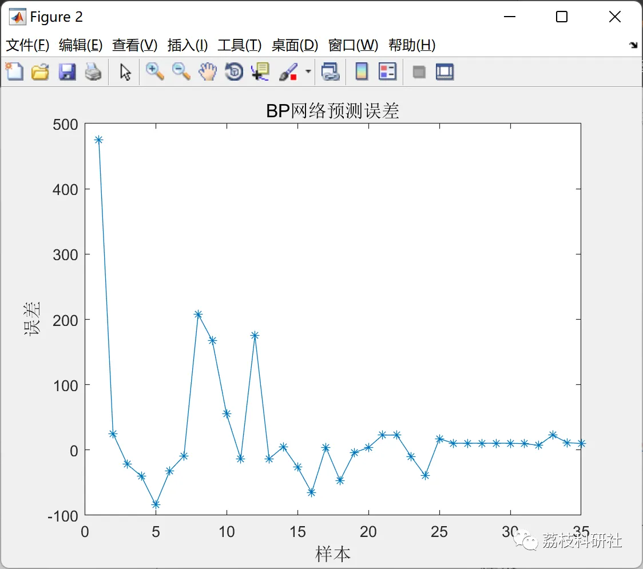643x569 pixels.
Task: Close the Figure 2 window
Action: (x=615, y=17)
